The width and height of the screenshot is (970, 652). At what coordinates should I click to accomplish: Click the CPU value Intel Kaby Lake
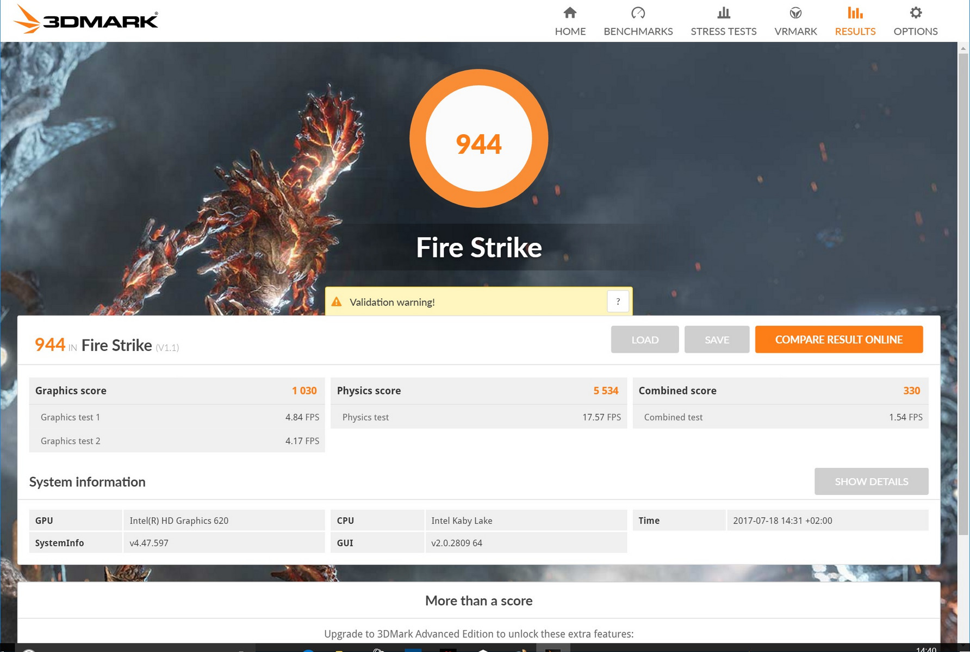(x=462, y=521)
